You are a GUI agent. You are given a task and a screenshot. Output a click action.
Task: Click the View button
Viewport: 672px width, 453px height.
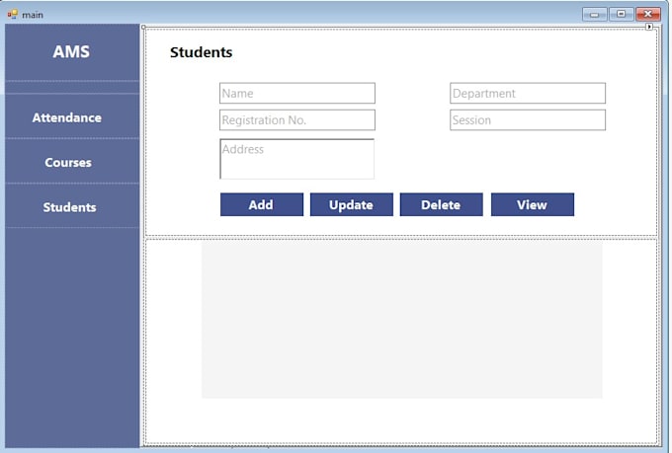[x=533, y=204]
